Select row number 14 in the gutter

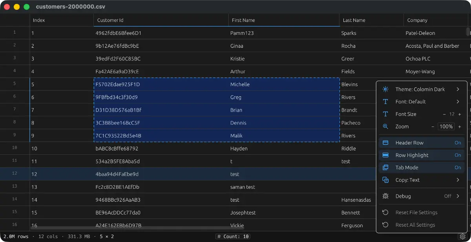point(15,199)
